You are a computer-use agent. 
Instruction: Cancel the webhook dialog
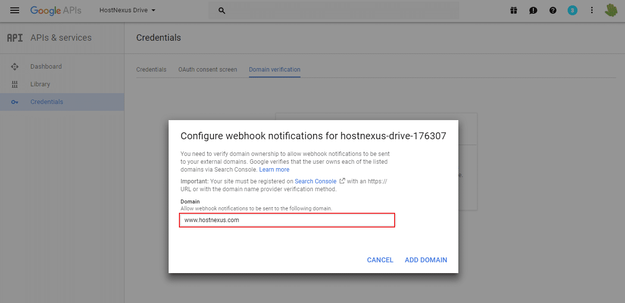pyautogui.click(x=380, y=260)
